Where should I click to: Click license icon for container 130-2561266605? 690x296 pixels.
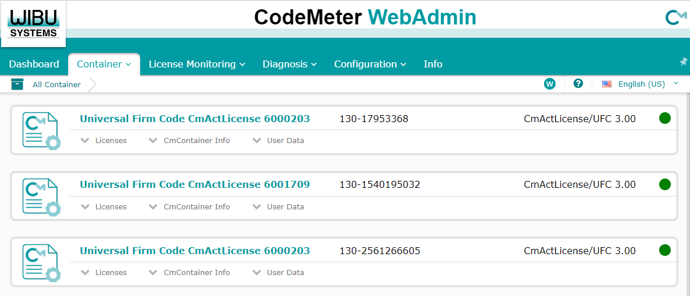(x=41, y=263)
